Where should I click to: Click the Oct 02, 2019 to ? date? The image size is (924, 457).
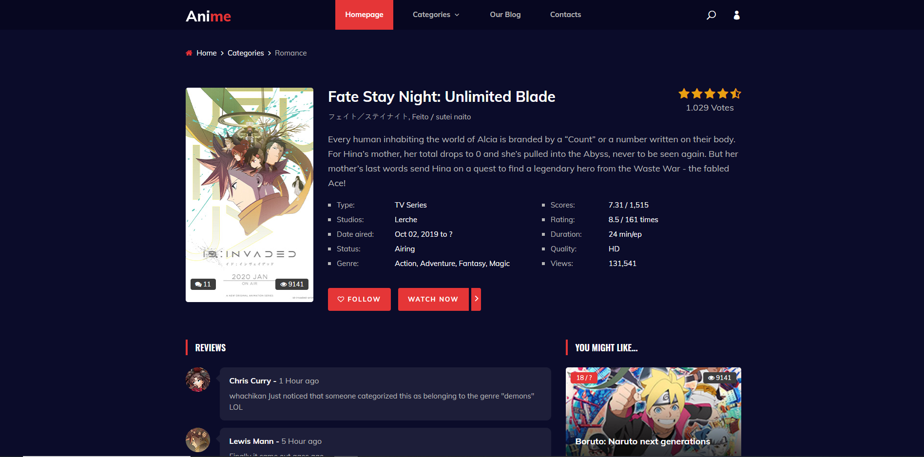(423, 234)
